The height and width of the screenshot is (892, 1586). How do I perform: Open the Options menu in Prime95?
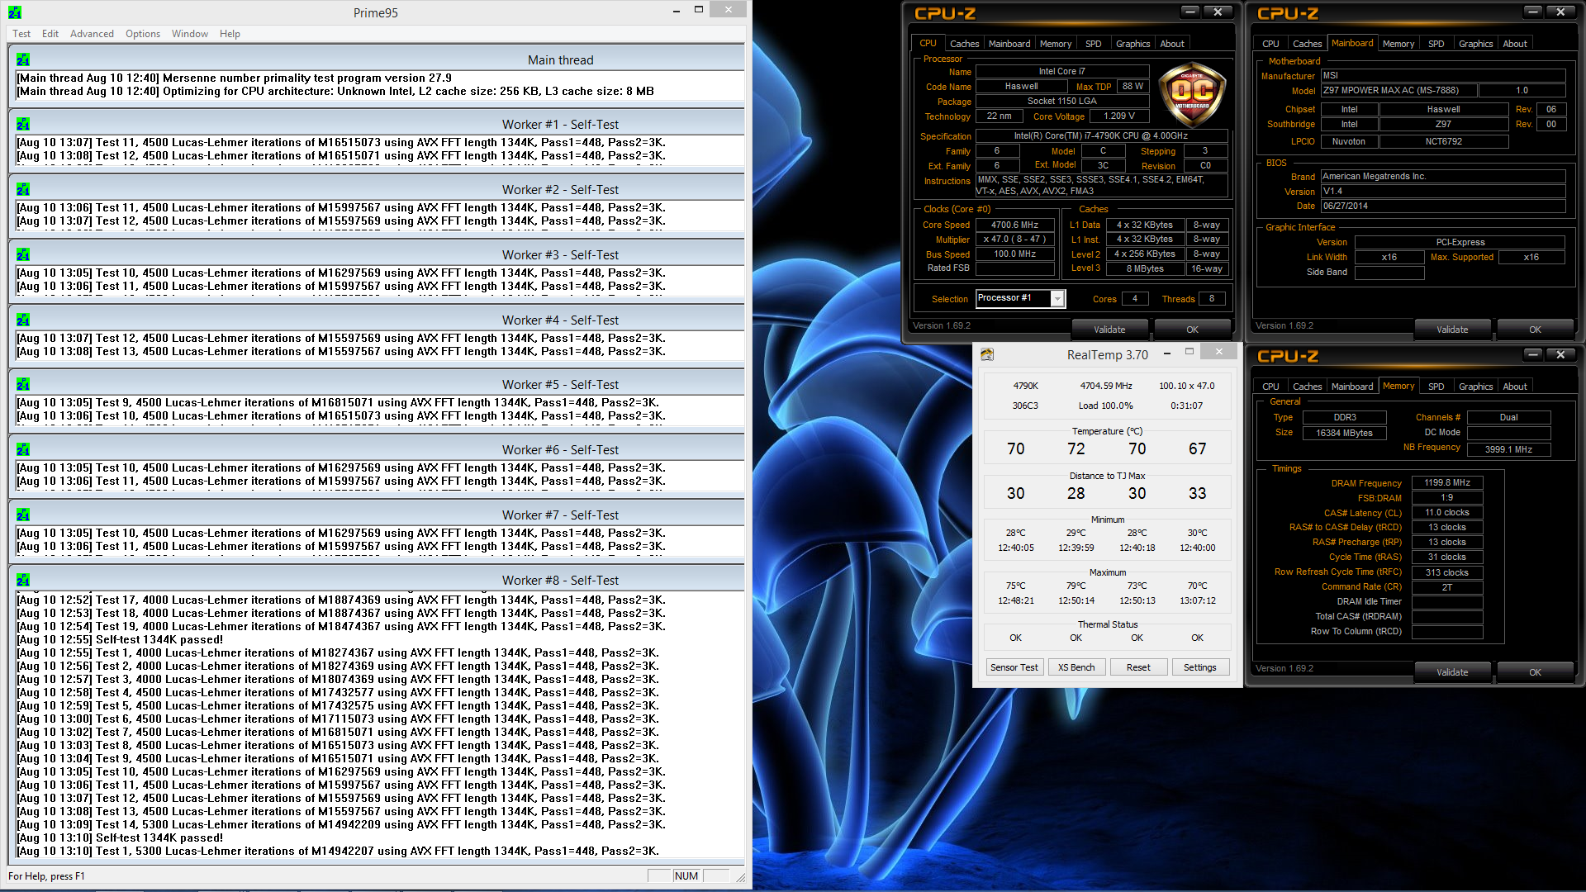(143, 34)
